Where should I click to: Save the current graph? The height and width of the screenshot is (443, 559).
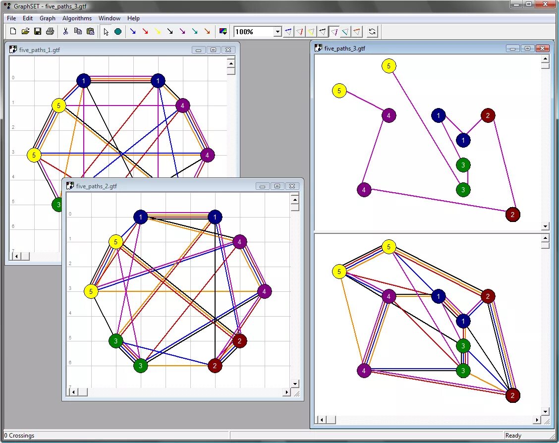click(38, 31)
